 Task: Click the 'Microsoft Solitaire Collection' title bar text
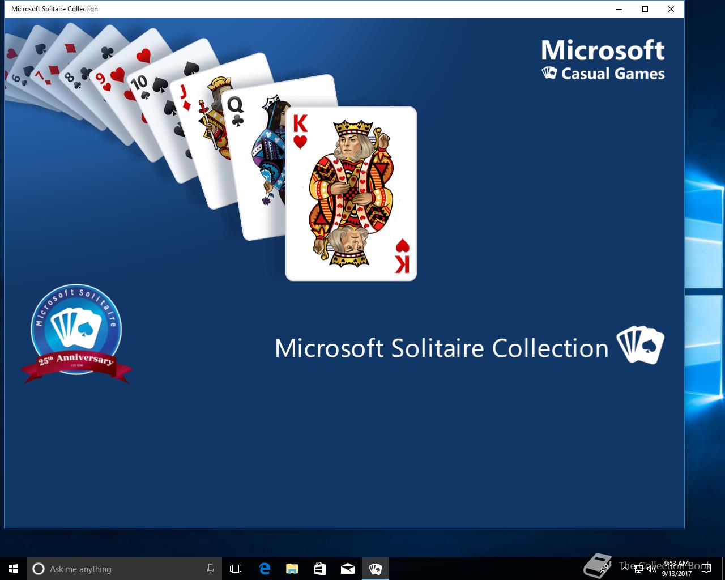coord(54,9)
